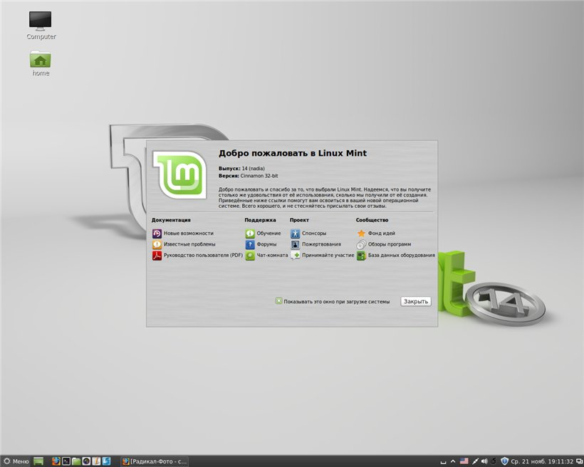This screenshot has height=467, width=584.
Task: Click the warning icon for «Известные проблемы»
Action: (x=157, y=243)
